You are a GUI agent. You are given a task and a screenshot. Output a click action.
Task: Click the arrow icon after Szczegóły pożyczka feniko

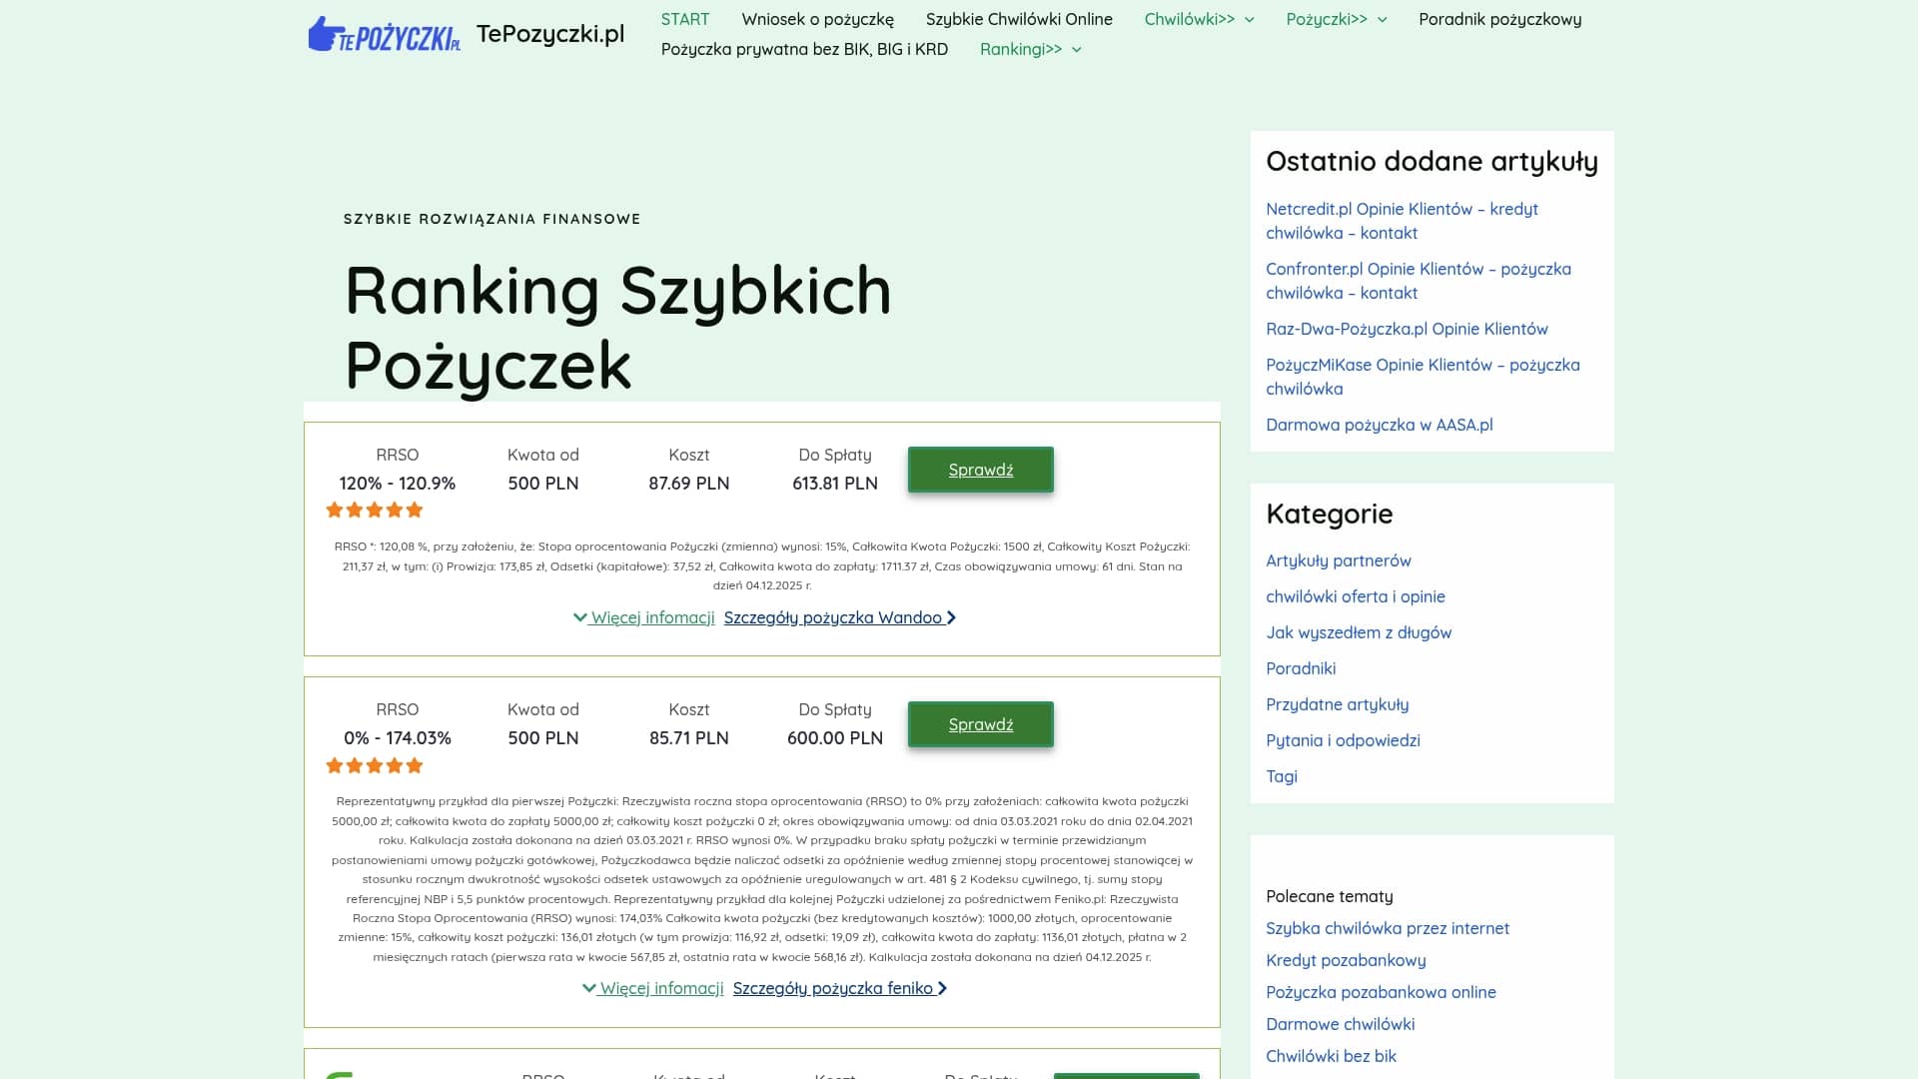click(942, 988)
